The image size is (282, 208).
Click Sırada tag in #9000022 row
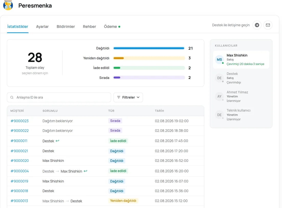115,131
